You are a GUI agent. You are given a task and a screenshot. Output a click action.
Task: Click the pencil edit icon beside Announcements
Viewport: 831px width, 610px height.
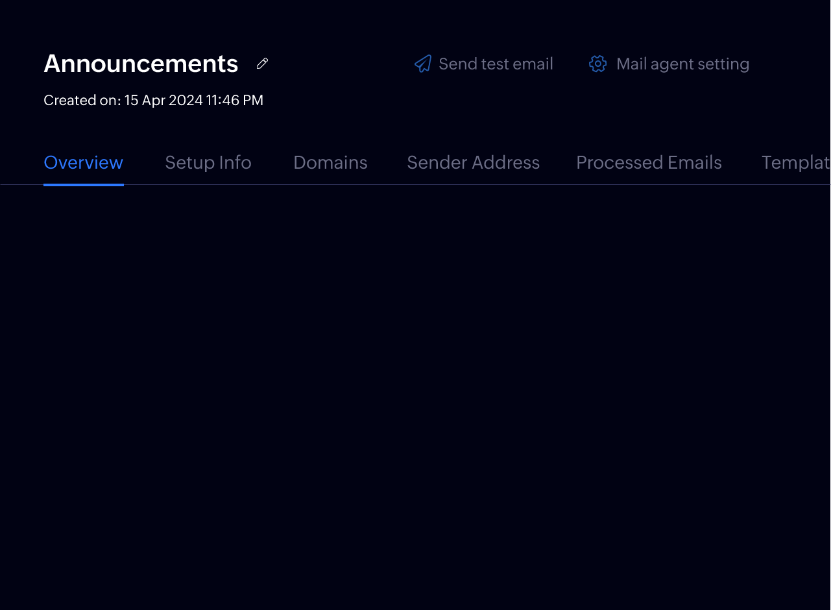[262, 64]
